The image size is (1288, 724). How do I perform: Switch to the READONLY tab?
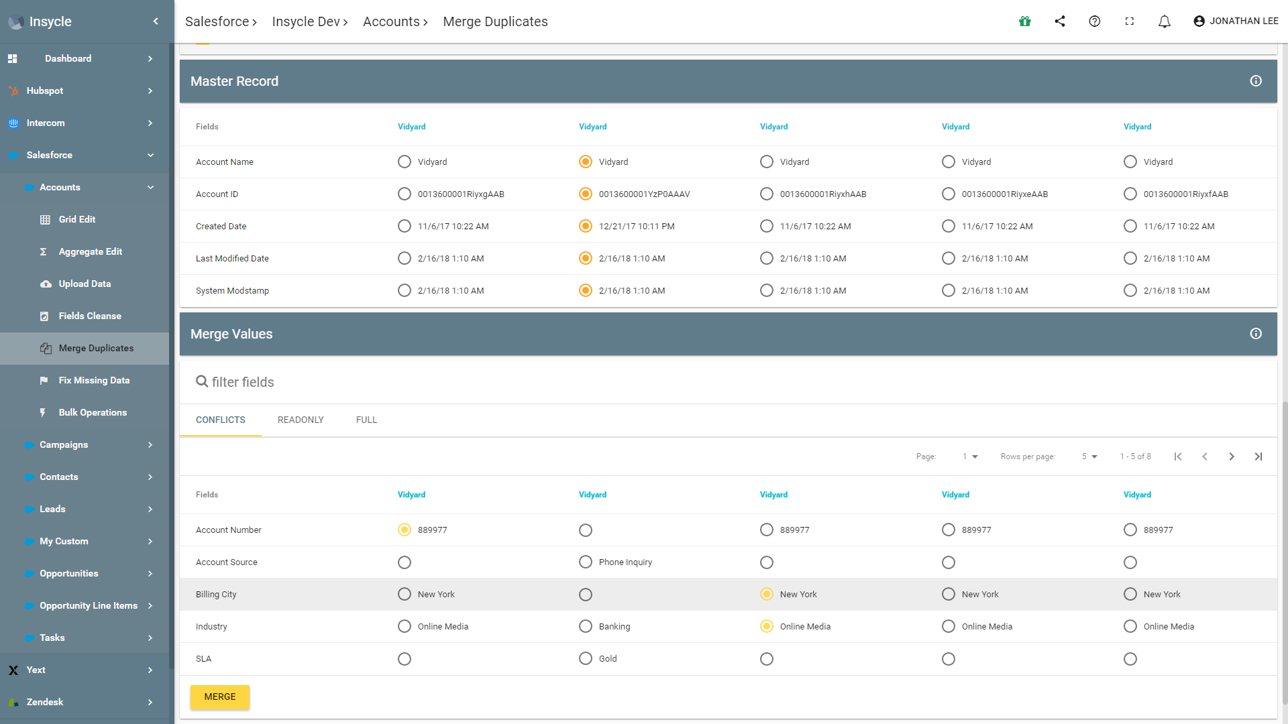(301, 420)
